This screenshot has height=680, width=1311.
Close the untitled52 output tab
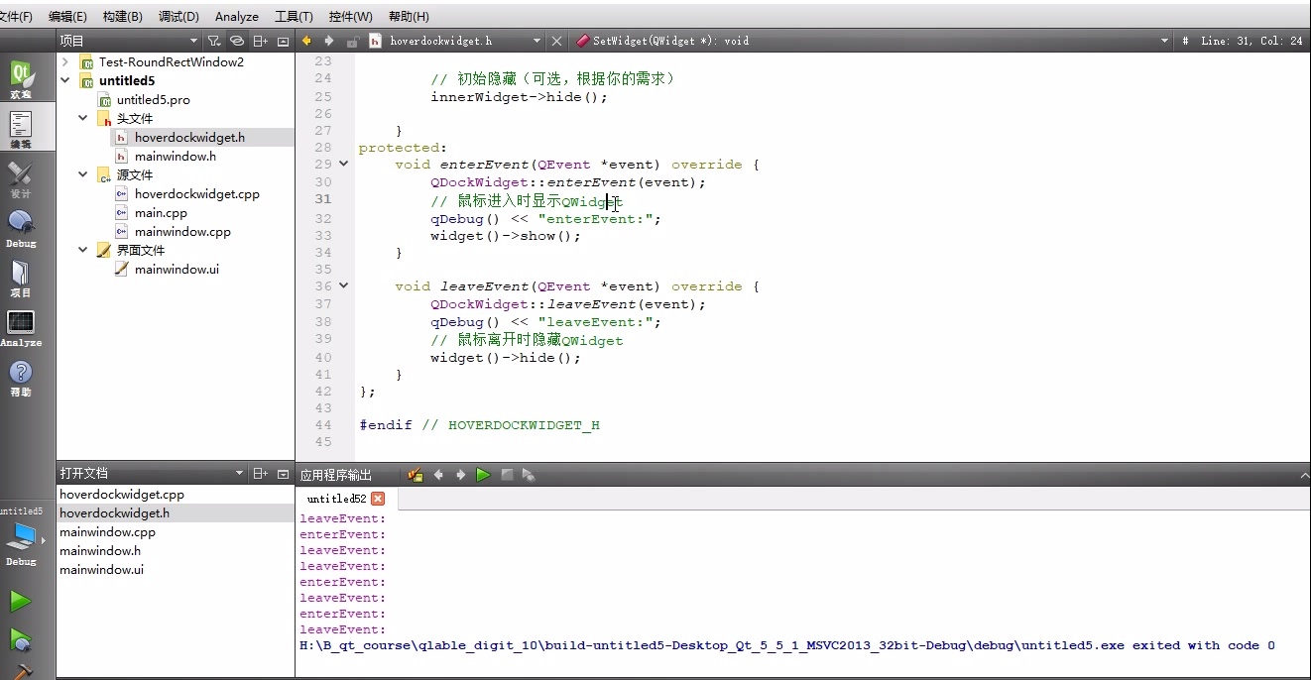point(377,500)
